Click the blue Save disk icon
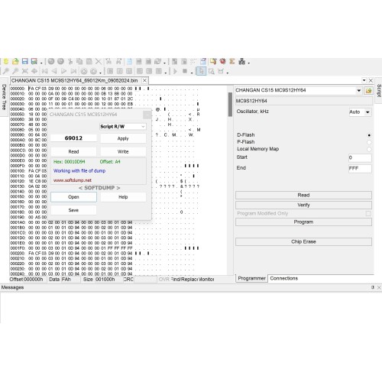The image size is (382, 382). 24,61
